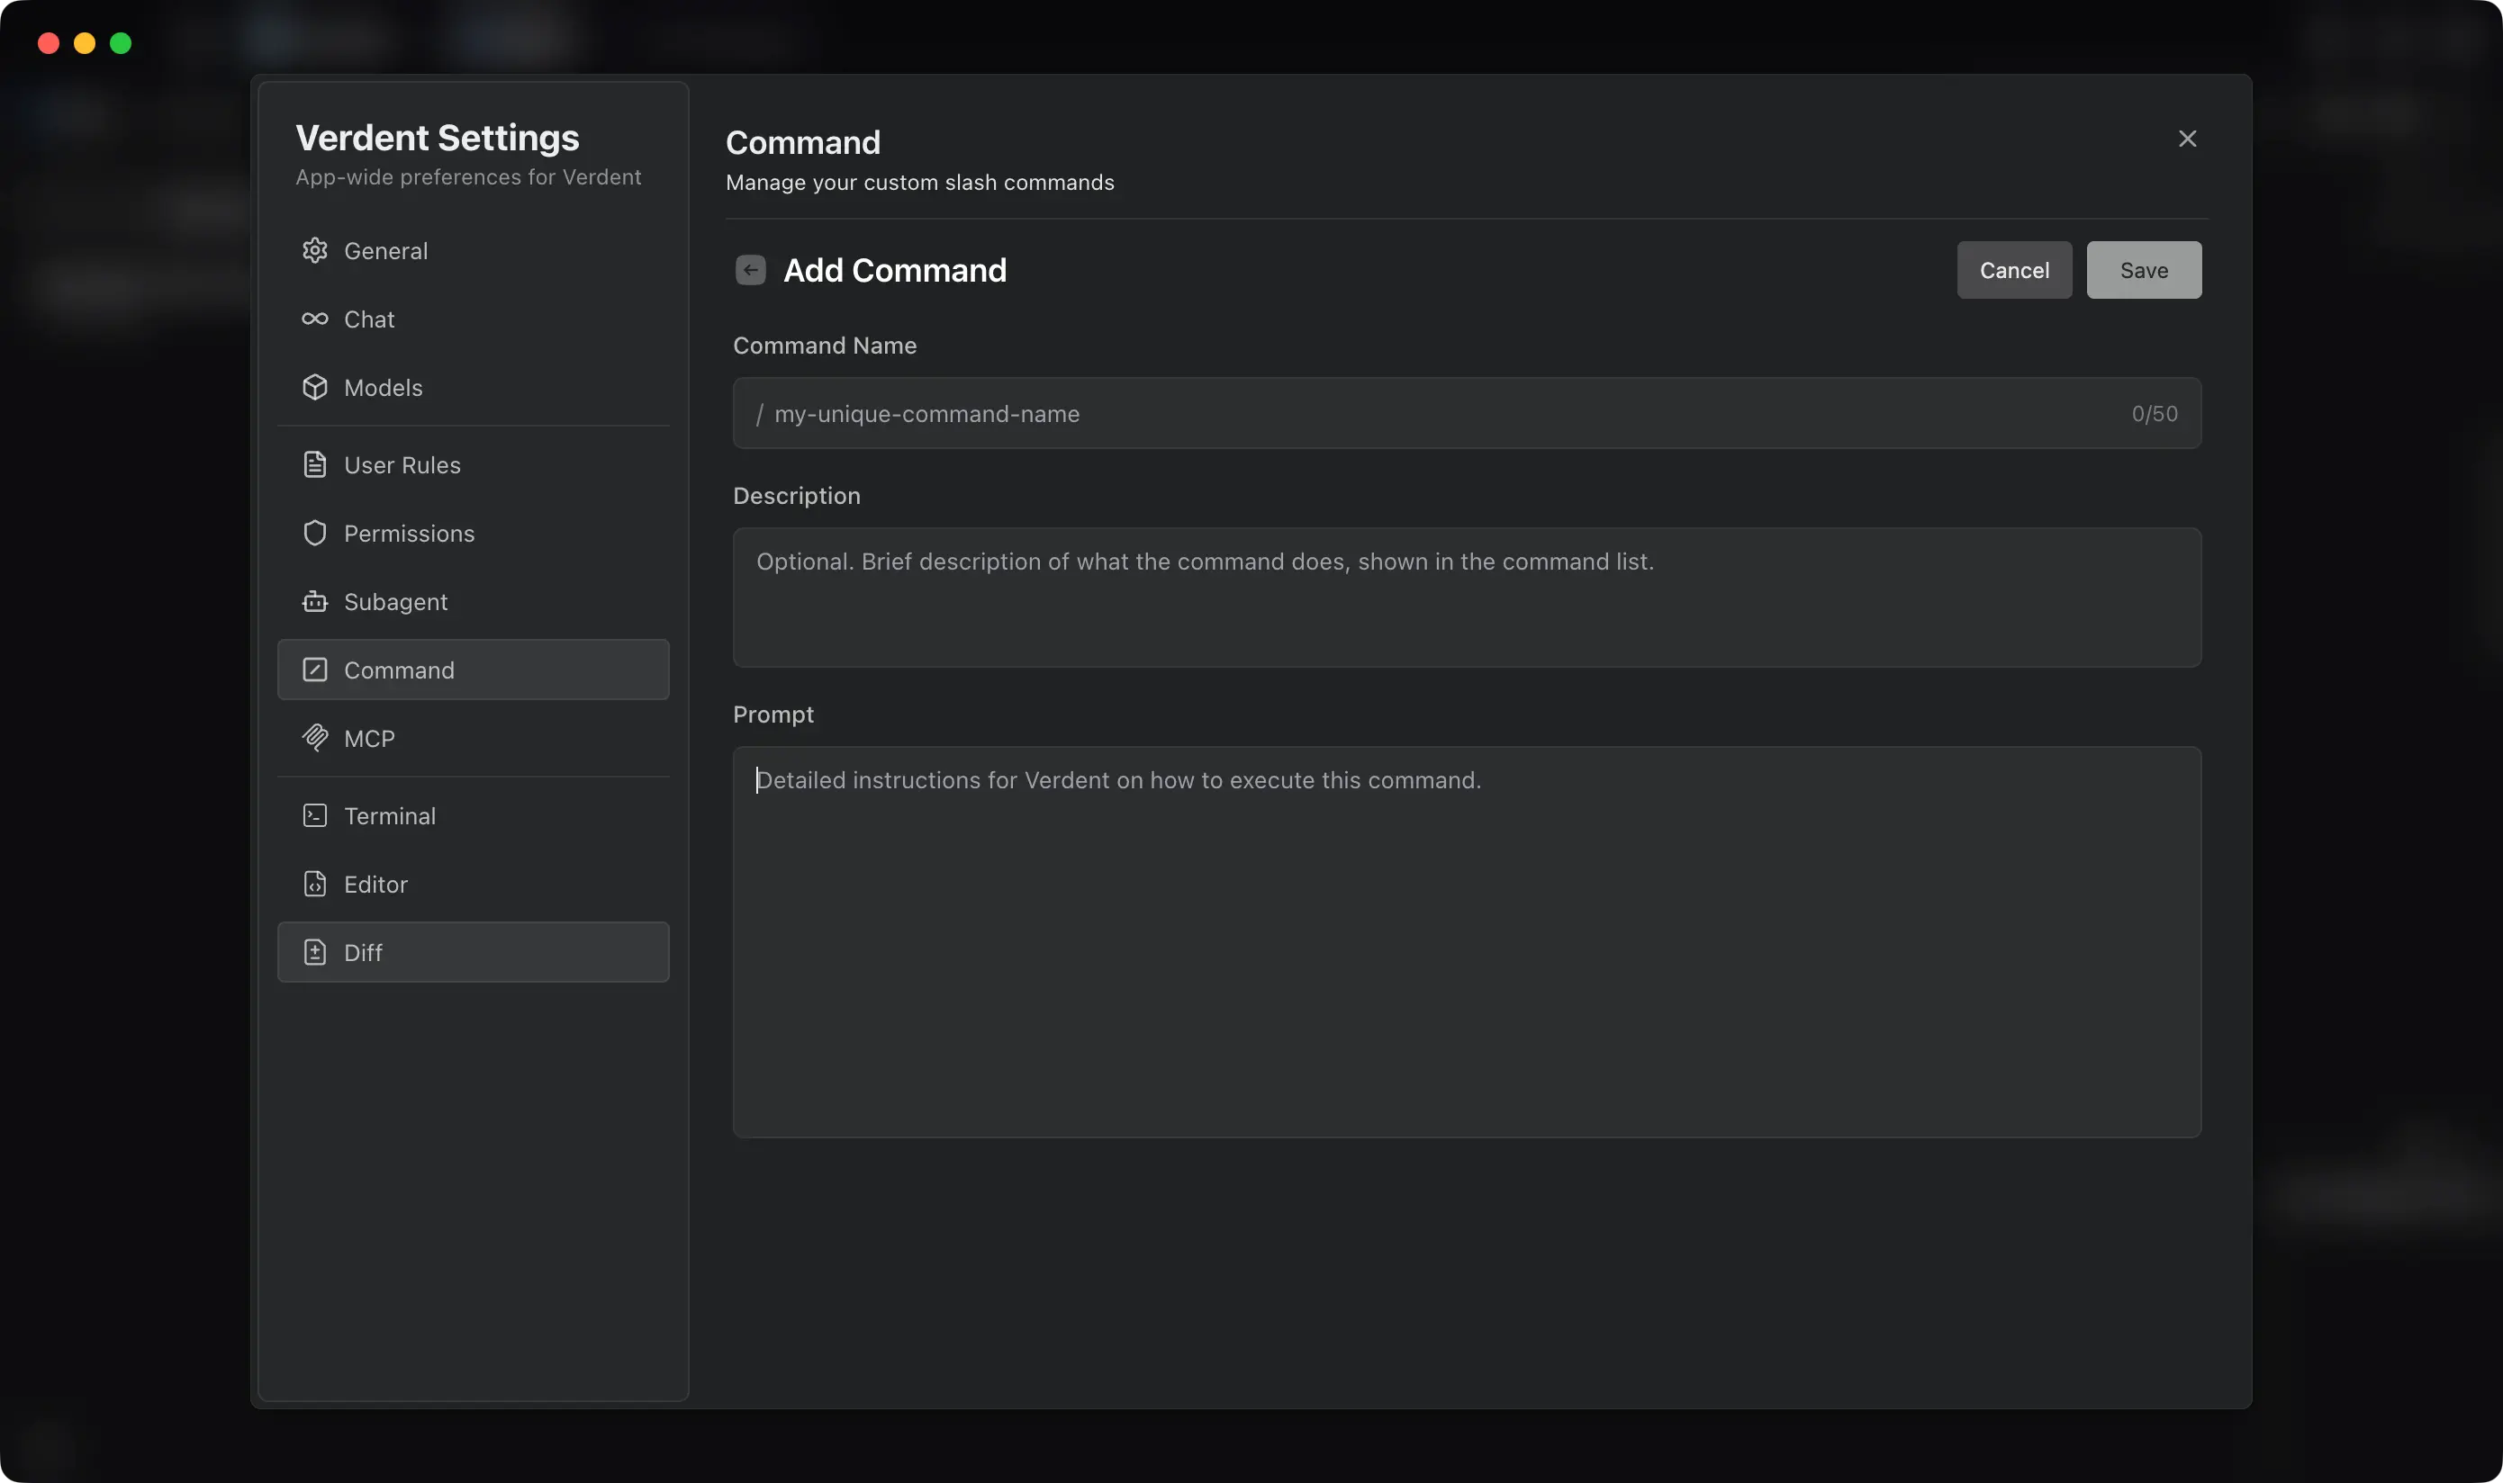
Task: Click the Subagent robot icon
Action: [315, 602]
